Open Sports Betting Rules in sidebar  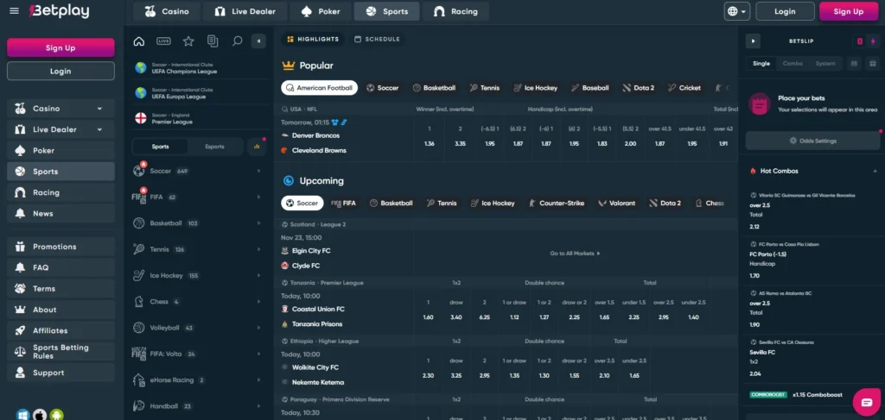(x=60, y=351)
